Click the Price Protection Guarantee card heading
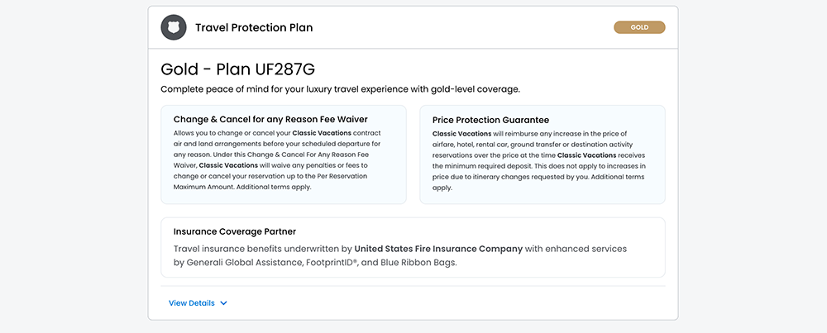 point(490,120)
